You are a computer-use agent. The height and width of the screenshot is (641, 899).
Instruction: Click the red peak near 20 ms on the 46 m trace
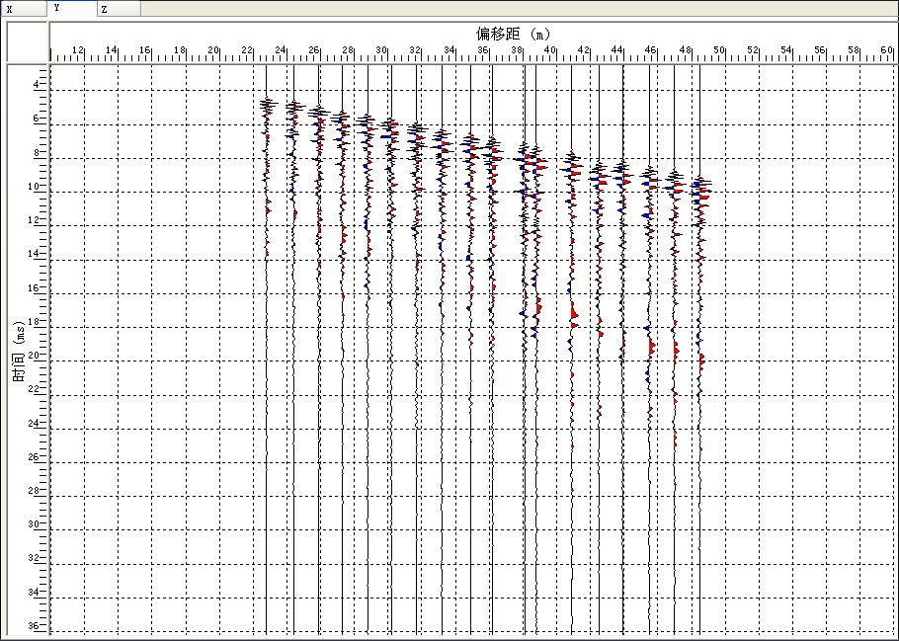click(x=652, y=348)
